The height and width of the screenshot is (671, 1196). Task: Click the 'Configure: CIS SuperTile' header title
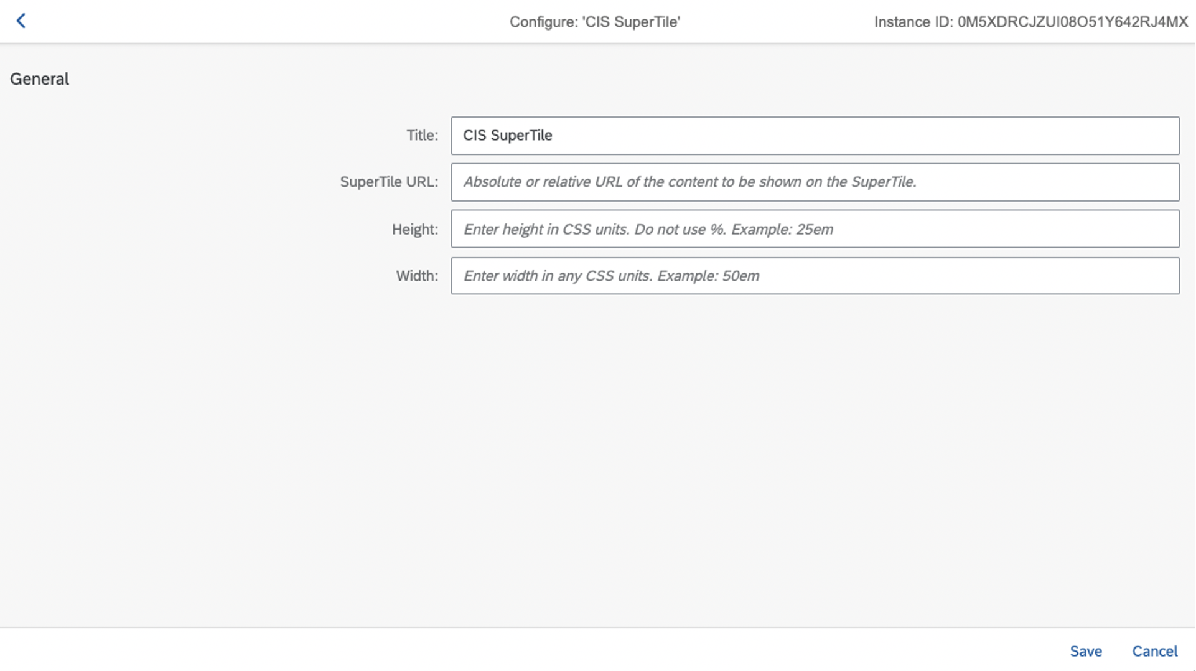point(595,22)
